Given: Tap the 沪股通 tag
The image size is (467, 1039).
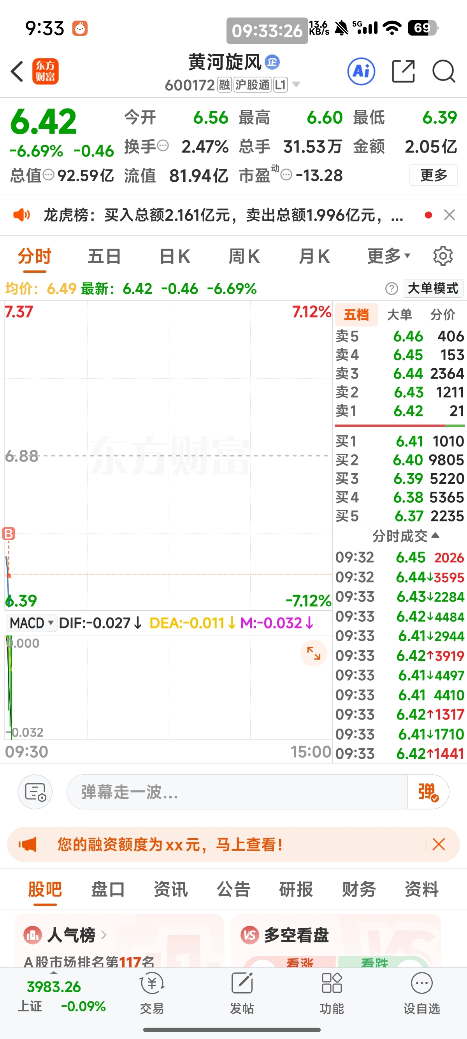Looking at the screenshot, I should 253,85.
